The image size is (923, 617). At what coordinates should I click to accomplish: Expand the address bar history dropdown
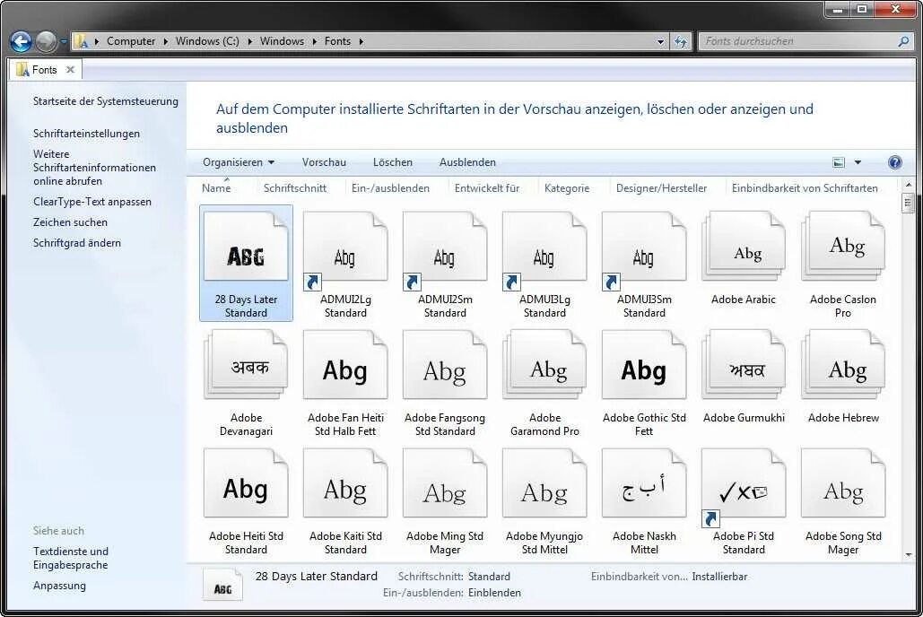coord(660,41)
